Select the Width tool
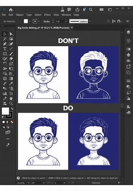Screen dimensions: 133x191 5,69
